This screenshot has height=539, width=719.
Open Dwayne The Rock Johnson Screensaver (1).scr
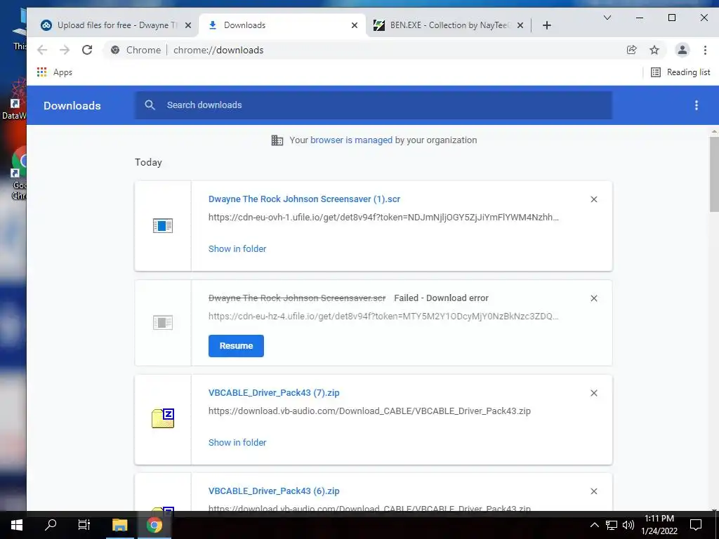(x=304, y=199)
